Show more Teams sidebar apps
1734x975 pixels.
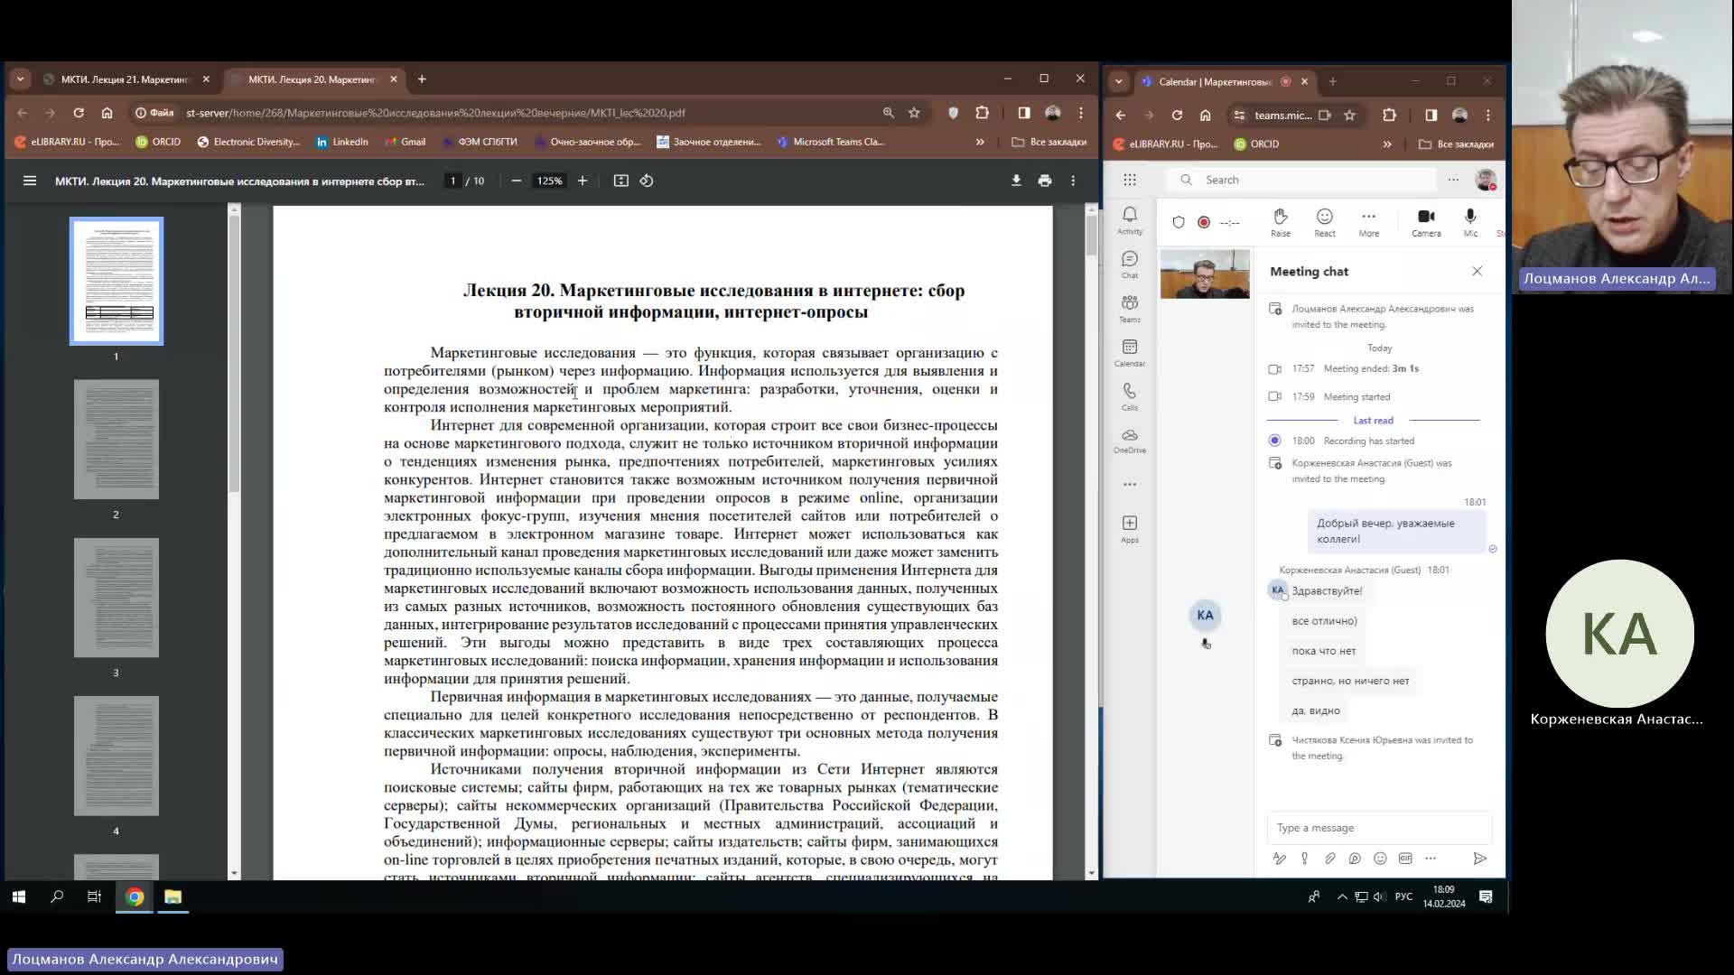tap(1130, 485)
